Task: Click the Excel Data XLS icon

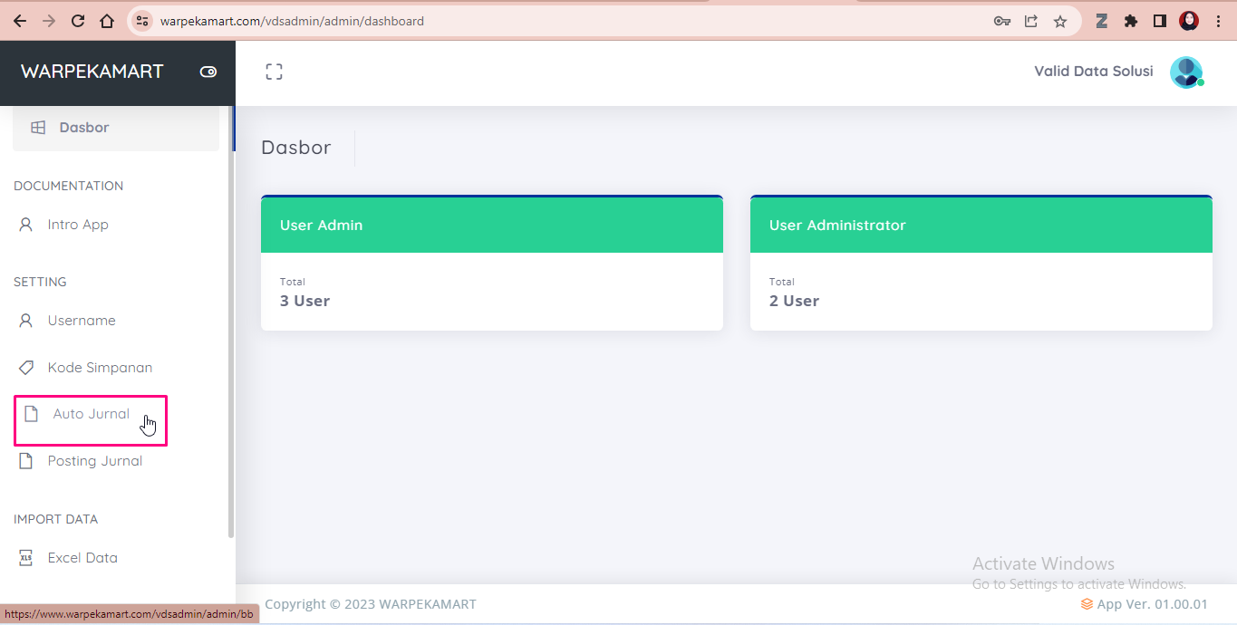Action: pyautogui.click(x=26, y=558)
